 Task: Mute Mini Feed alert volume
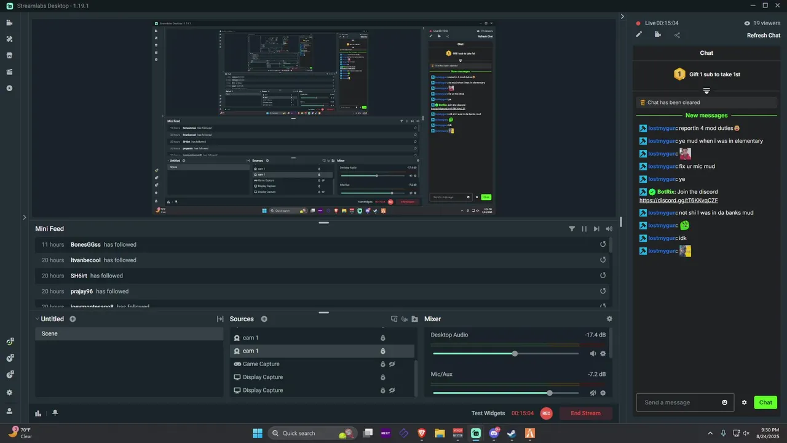(609, 229)
